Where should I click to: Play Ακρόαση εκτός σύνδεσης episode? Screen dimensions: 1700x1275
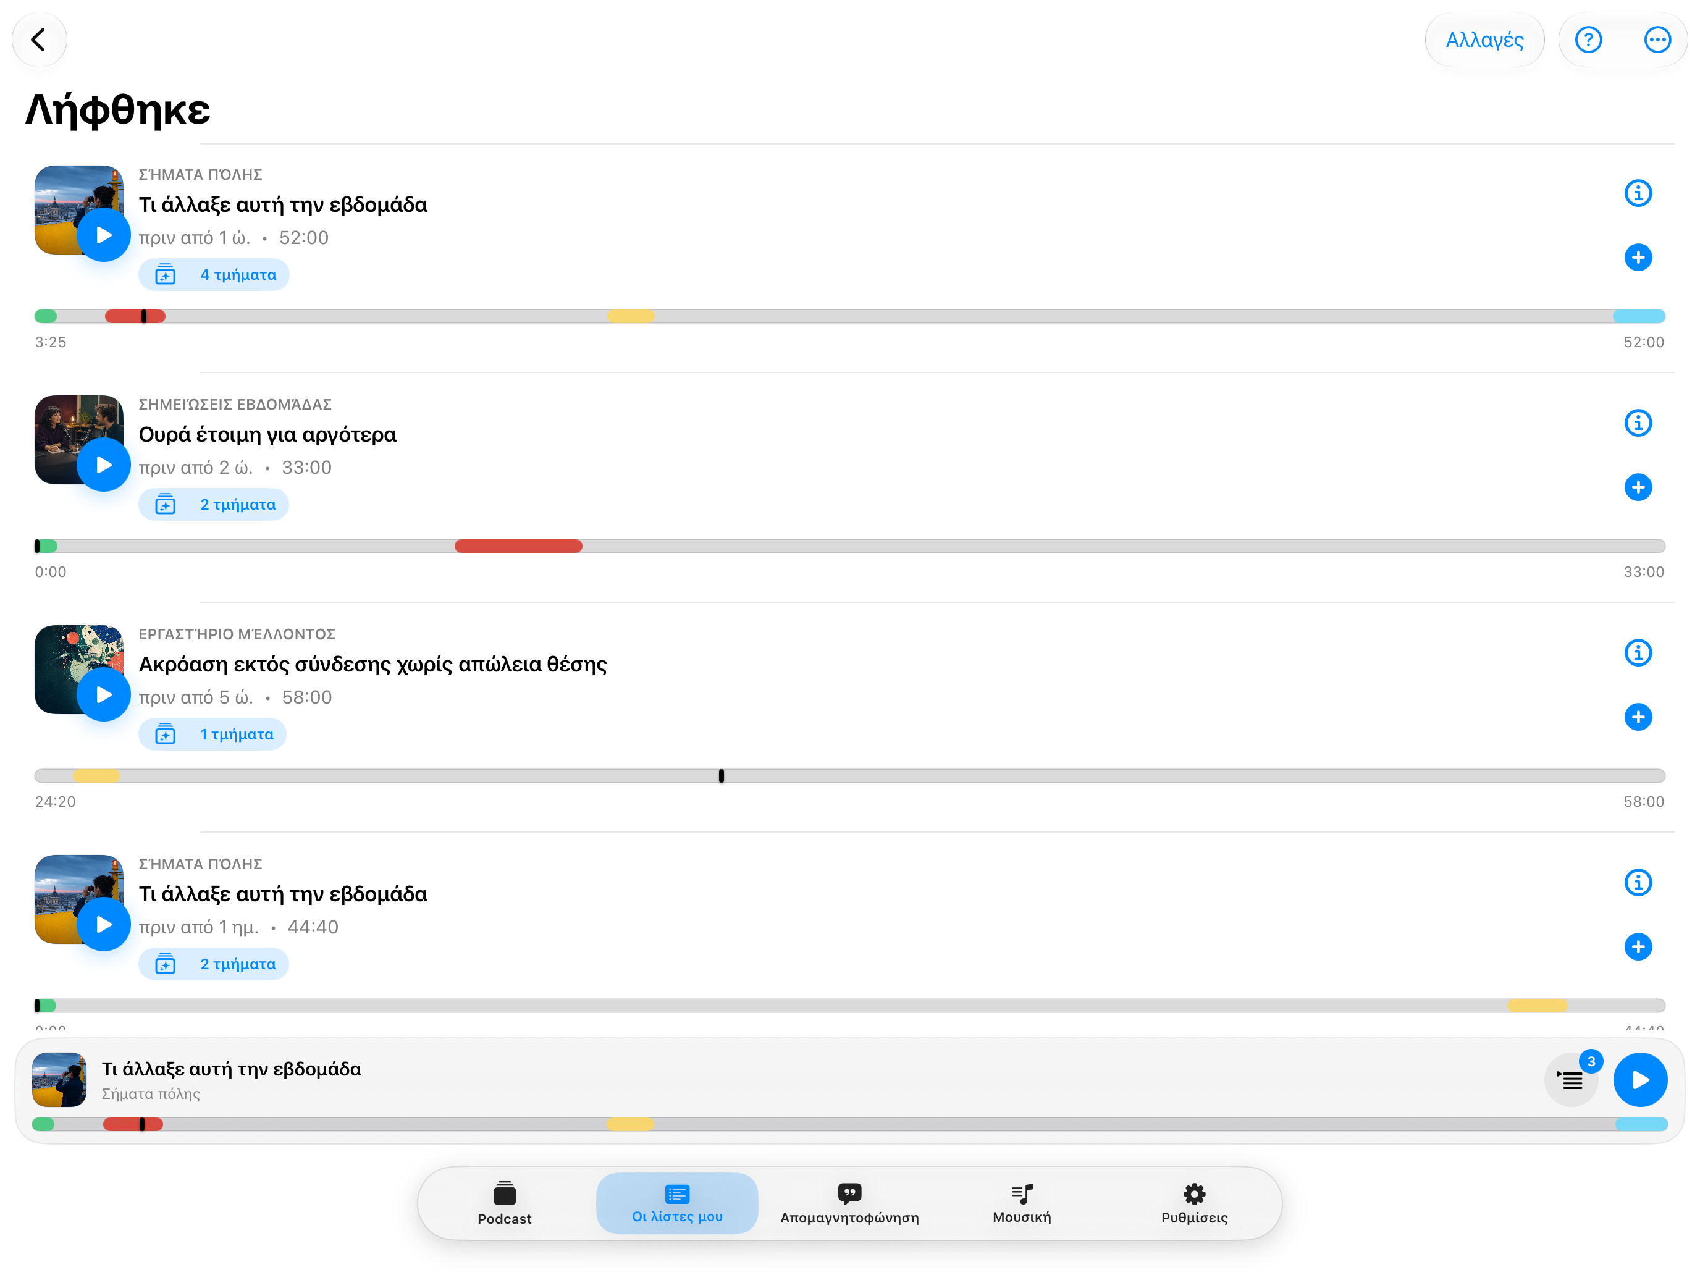(104, 695)
